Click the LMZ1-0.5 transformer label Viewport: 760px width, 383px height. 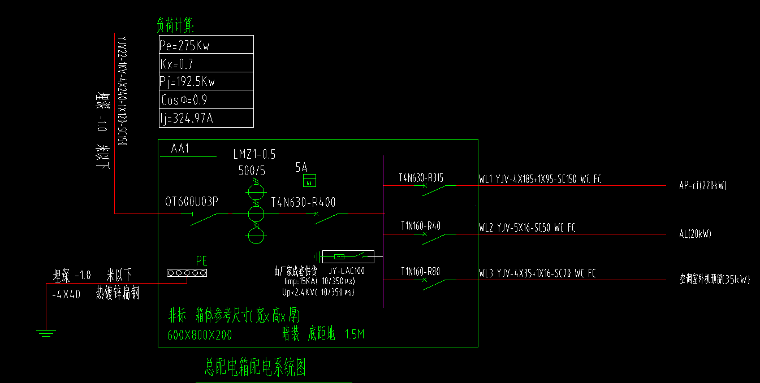point(254,154)
